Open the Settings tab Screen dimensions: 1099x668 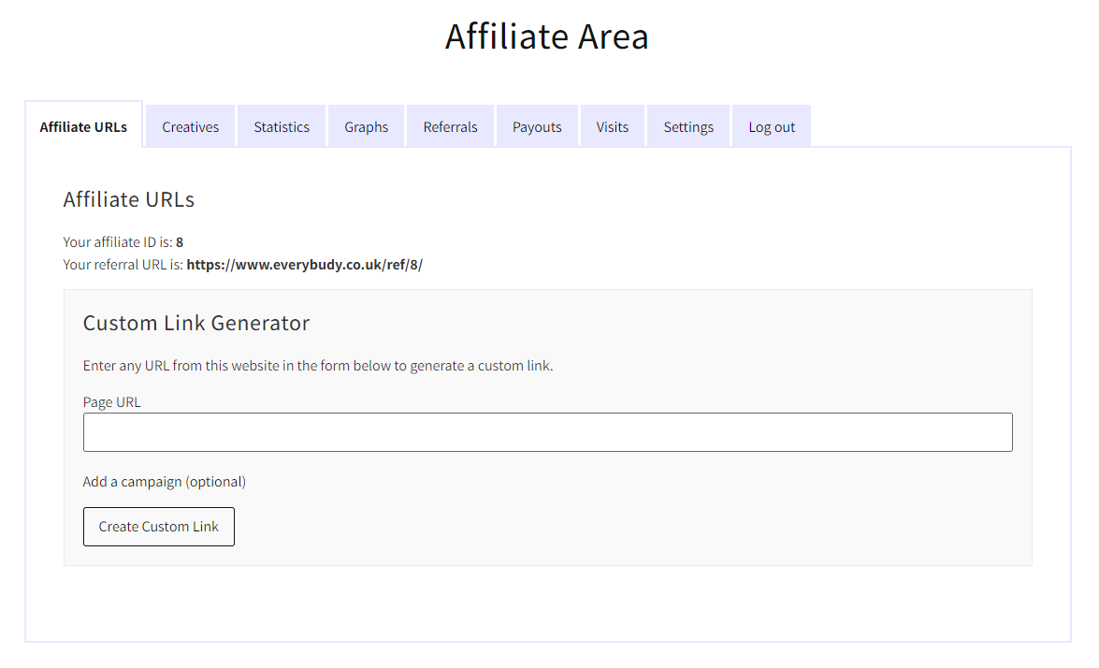(688, 127)
